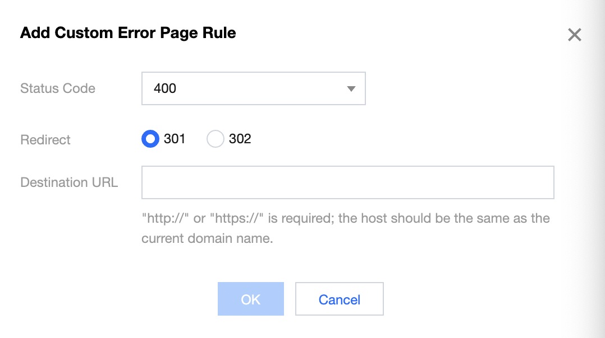Viewport: 605px width, 338px height.
Task: Select the 301 redirect radio button
Action: pyautogui.click(x=150, y=139)
